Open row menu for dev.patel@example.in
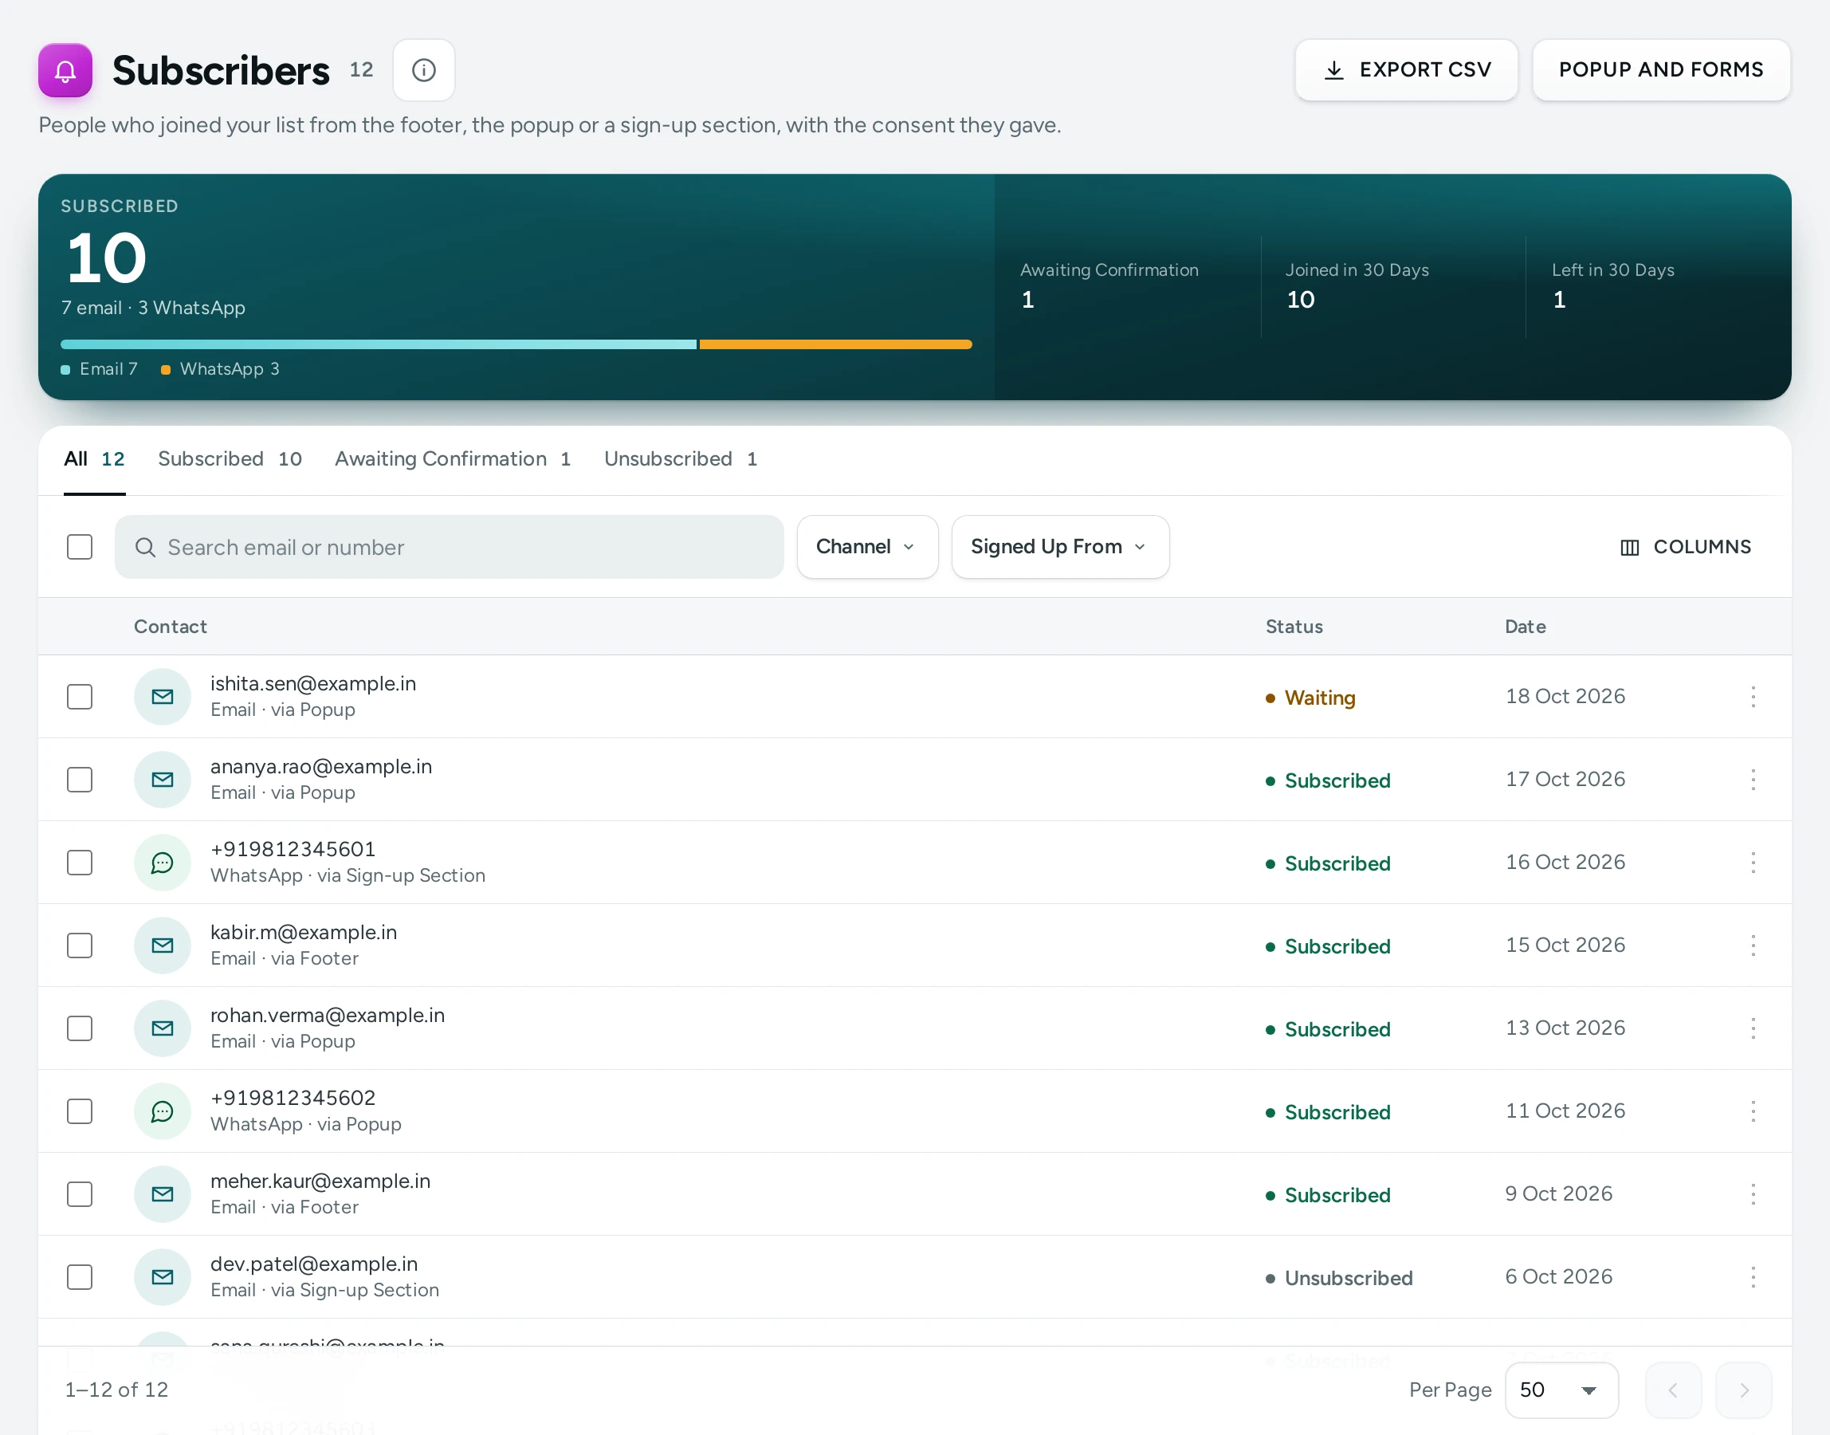 [1753, 1277]
